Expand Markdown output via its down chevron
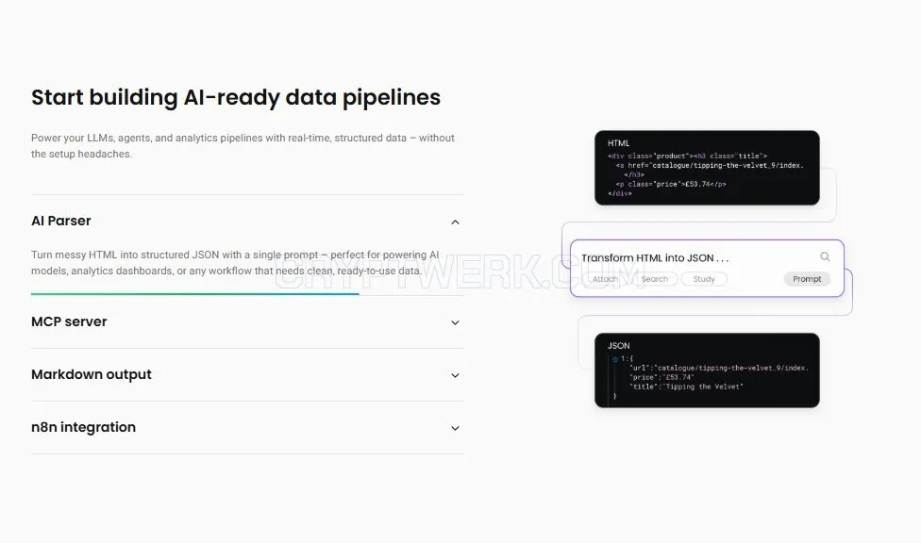The width and height of the screenshot is (921, 543). coord(455,375)
